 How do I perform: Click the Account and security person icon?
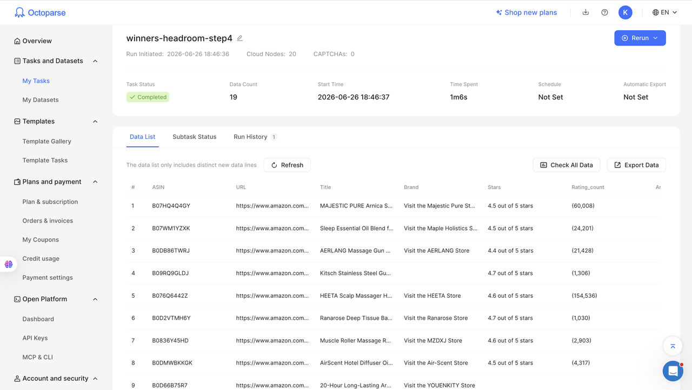(x=17, y=379)
